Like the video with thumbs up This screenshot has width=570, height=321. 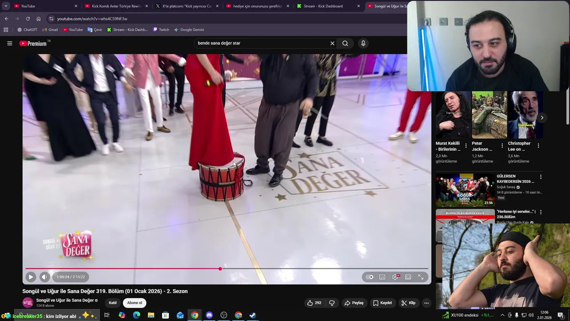[x=314, y=303]
